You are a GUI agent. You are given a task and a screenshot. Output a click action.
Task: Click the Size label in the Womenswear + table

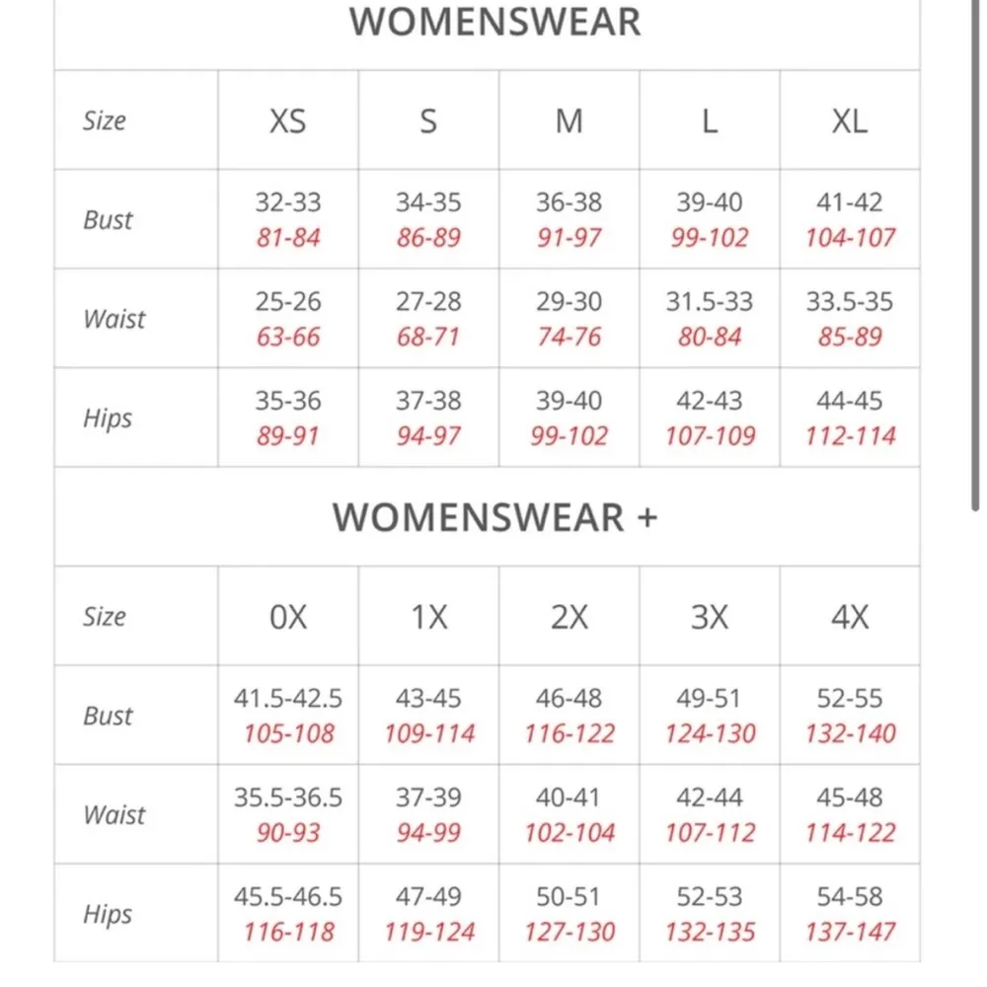pos(105,617)
